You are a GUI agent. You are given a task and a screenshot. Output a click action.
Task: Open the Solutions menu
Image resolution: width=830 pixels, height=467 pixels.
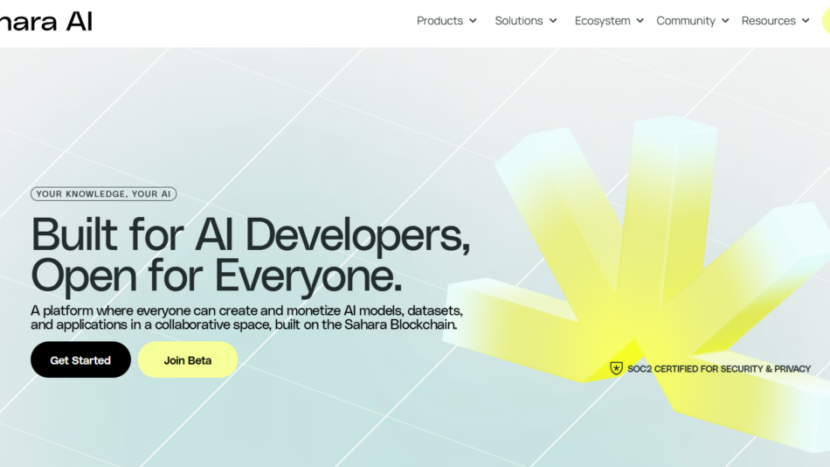click(x=518, y=21)
